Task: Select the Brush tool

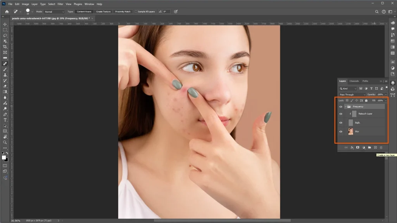Action: coord(5,69)
